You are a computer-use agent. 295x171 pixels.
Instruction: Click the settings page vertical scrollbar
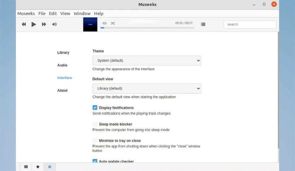tap(278, 90)
